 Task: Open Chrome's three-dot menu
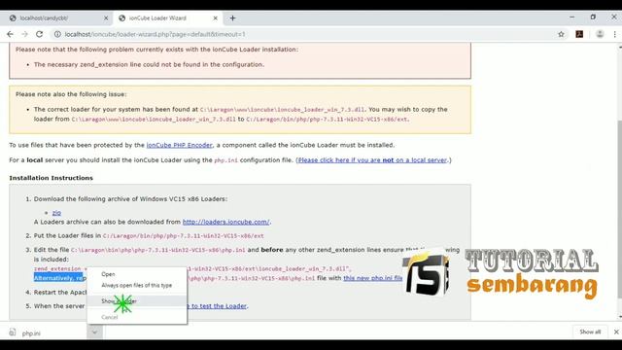coord(614,35)
